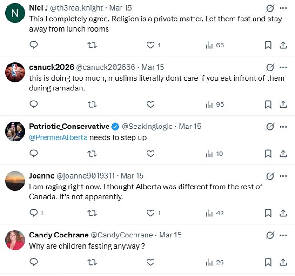
Task: Reply to Niel J's tweet
Action: click(x=34, y=45)
